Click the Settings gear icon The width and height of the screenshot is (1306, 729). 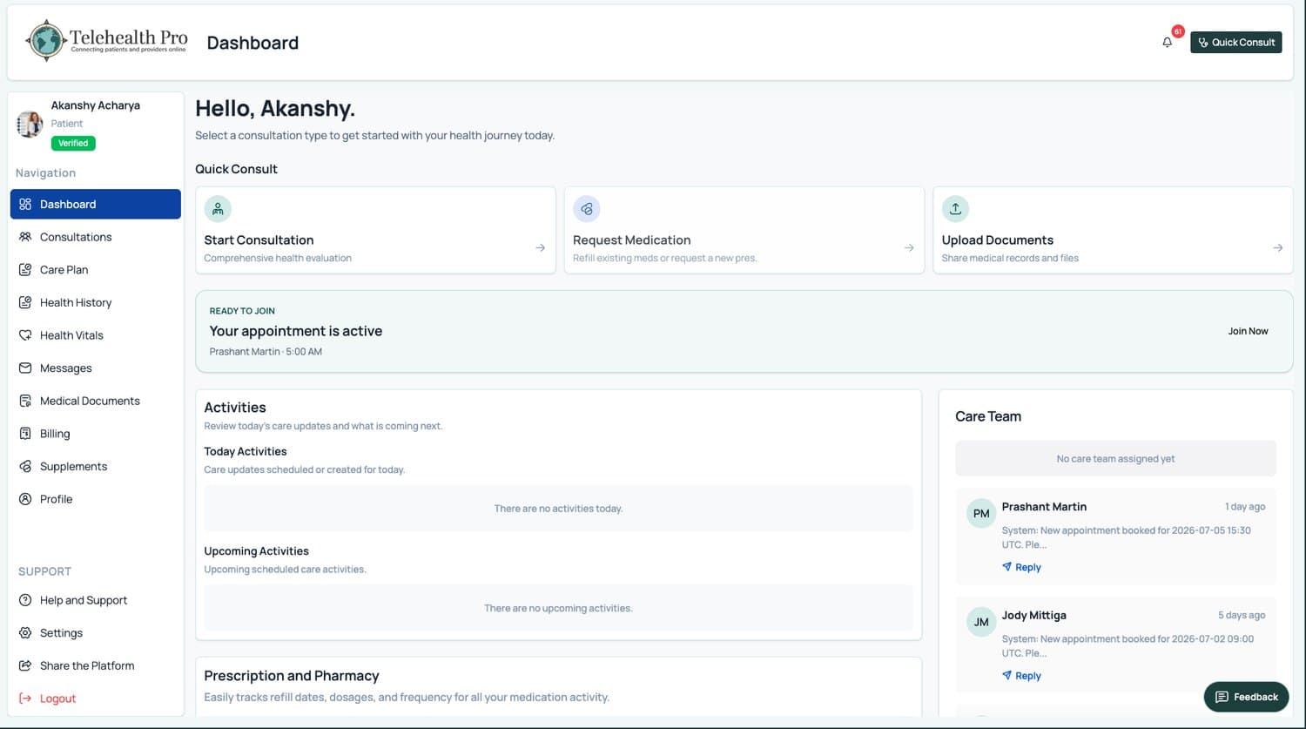point(25,633)
